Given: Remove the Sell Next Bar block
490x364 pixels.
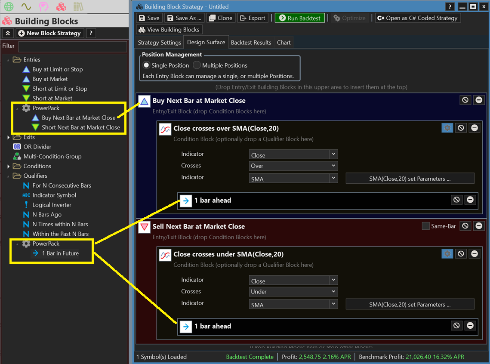Looking at the screenshot, I should pyautogui.click(x=478, y=226).
